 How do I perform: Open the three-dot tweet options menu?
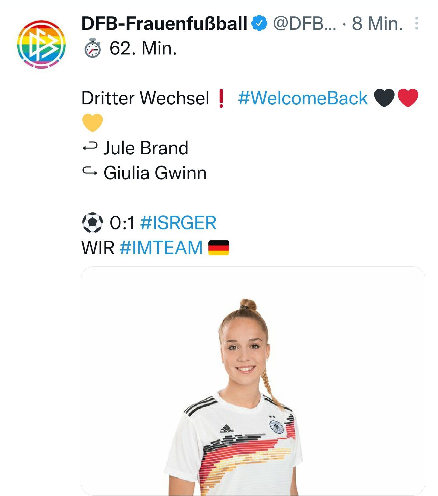point(416,23)
